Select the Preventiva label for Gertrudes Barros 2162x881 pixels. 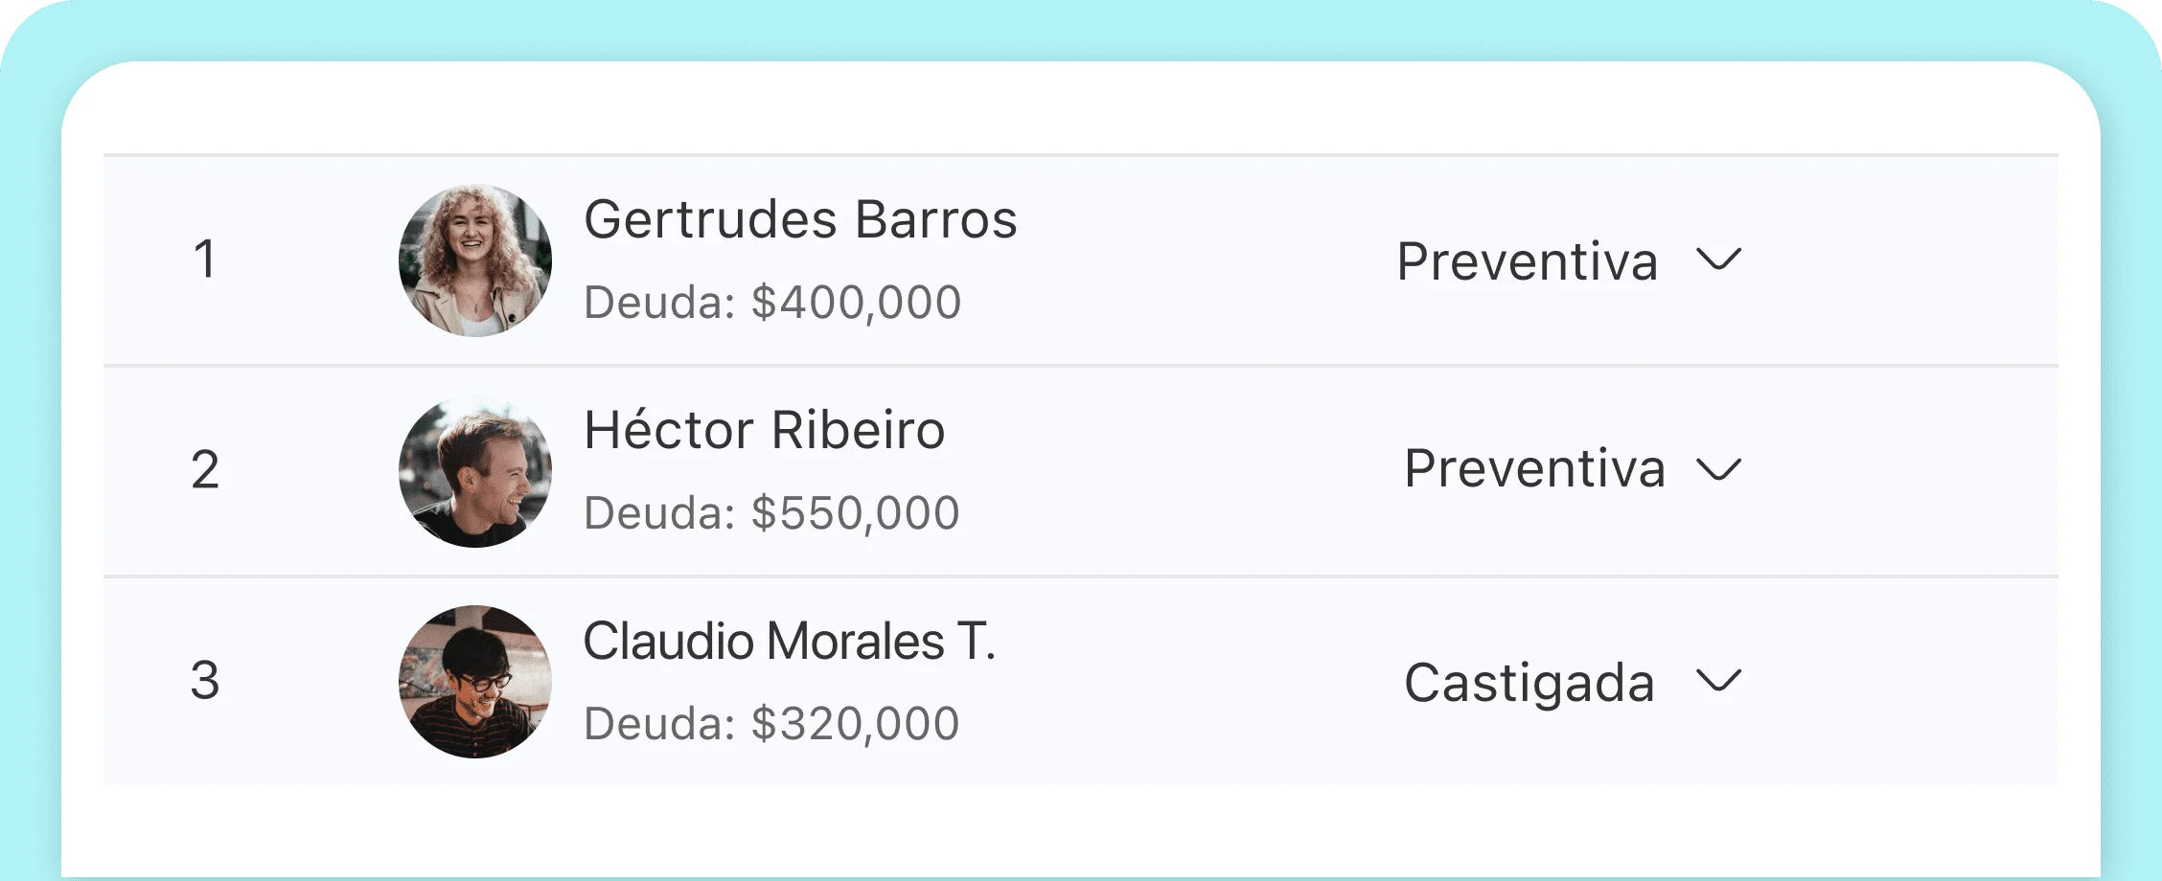(1527, 261)
